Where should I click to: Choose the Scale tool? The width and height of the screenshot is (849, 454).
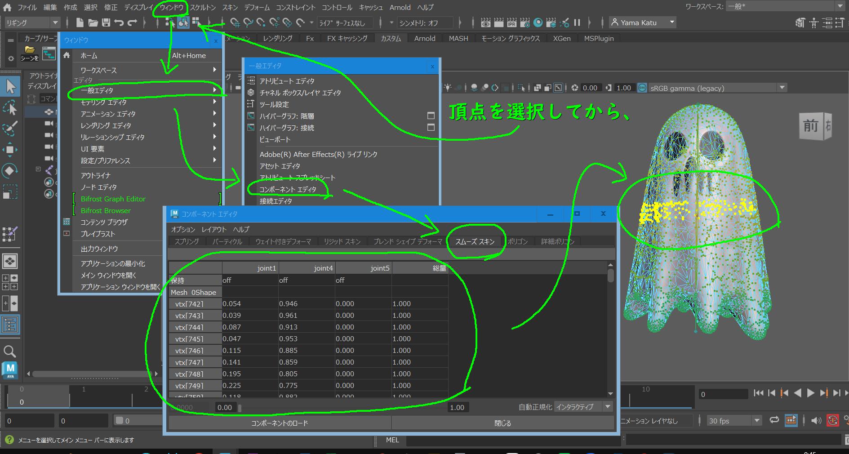10,191
